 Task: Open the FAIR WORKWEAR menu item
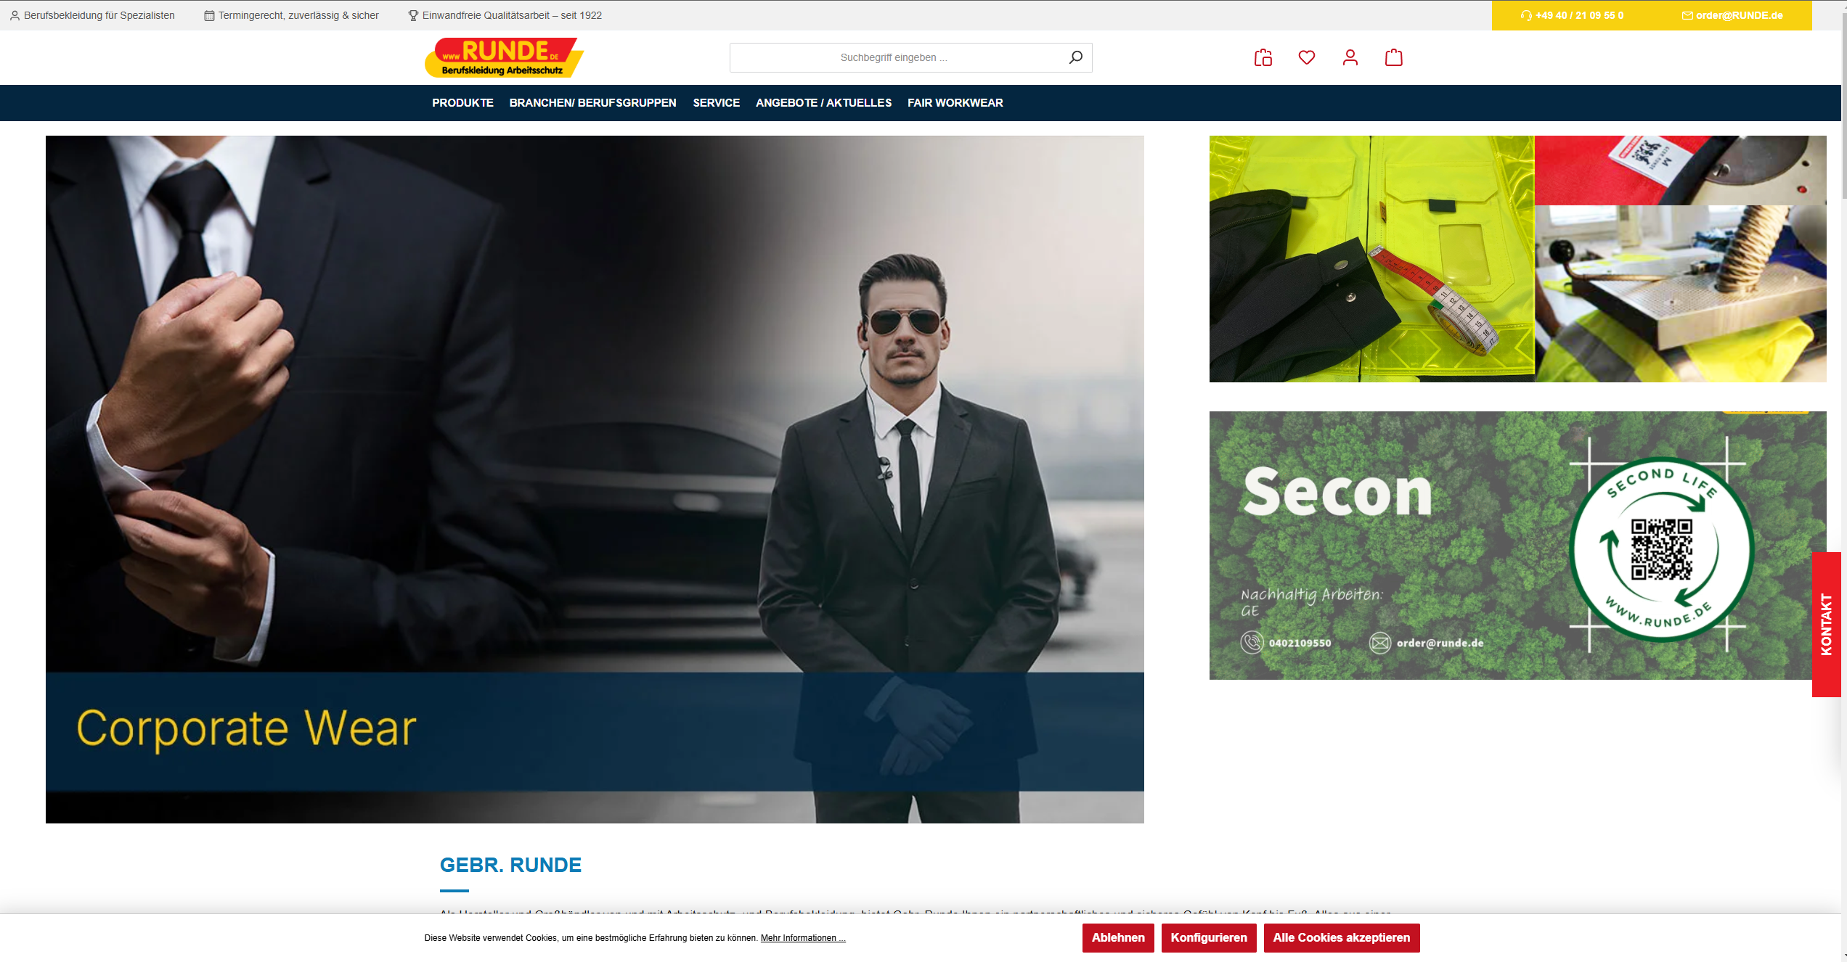coord(955,103)
